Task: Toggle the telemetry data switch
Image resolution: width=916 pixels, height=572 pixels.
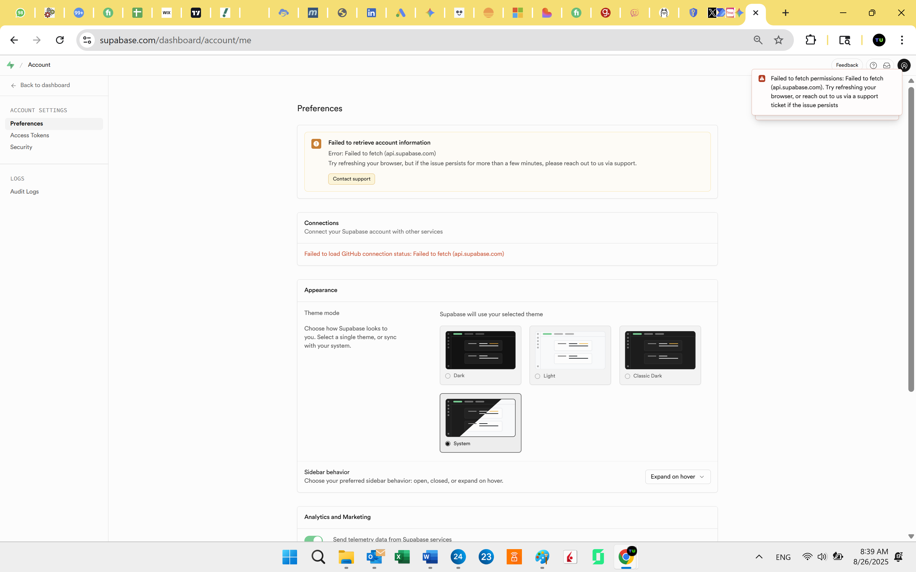Action: pyautogui.click(x=313, y=539)
